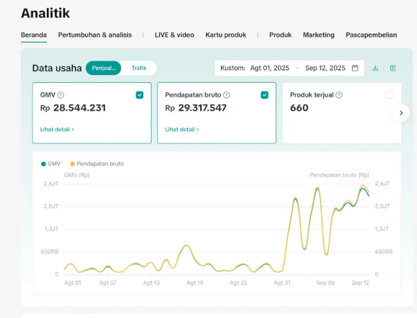
Task: Click the GMV help question icon
Action: [61, 95]
